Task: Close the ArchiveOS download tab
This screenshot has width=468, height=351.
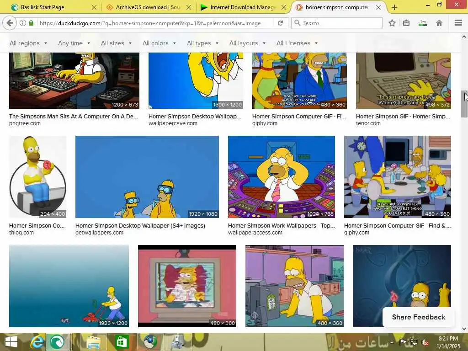Action: (x=189, y=7)
